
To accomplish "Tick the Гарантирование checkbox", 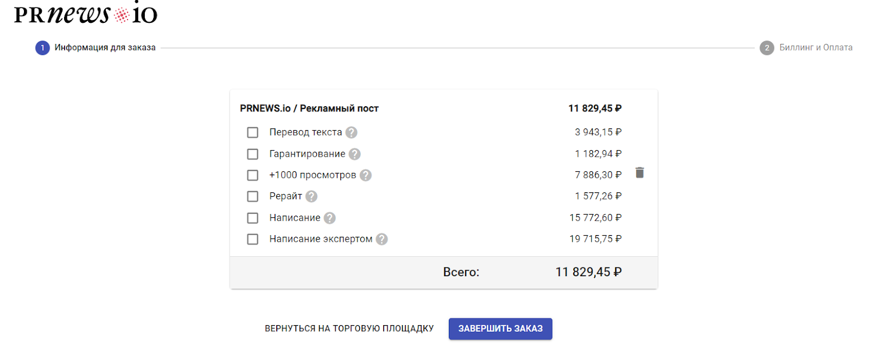I will pos(253,154).
